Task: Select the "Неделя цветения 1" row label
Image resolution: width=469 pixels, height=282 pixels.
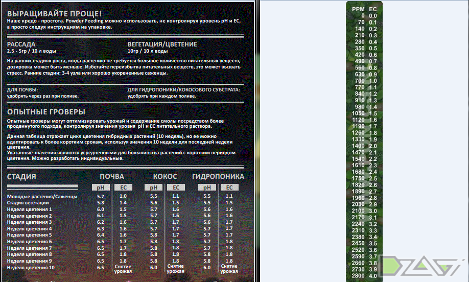Action: [x=29, y=209]
